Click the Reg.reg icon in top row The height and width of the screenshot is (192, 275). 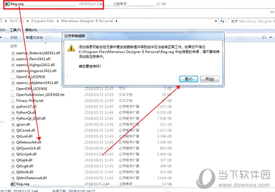[x=7, y=4]
